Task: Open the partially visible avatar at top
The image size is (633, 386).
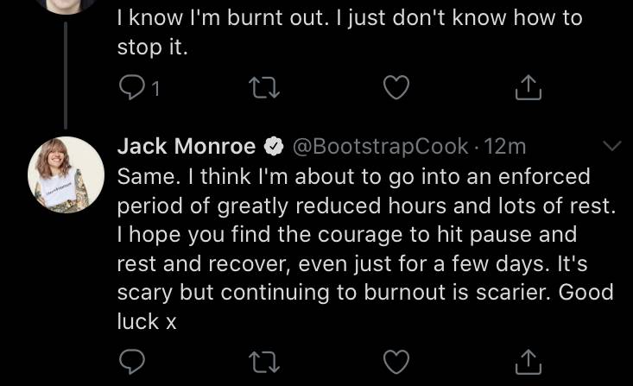Action: coord(66,6)
